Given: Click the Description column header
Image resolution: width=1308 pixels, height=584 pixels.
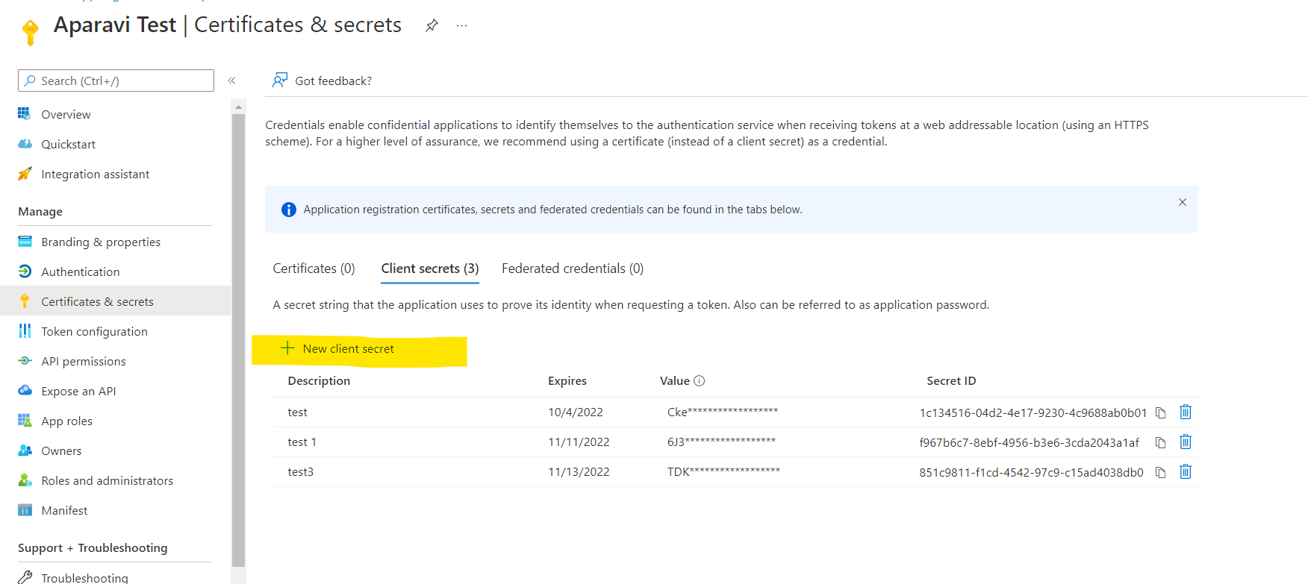Looking at the screenshot, I should pyautogui.click(x=319, y=380).
